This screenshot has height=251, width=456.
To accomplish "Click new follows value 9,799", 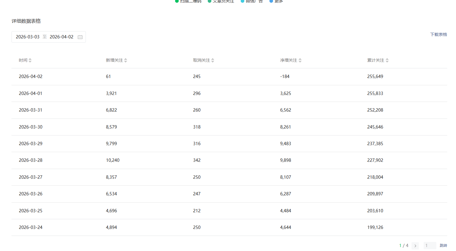I will click(111, 144).
